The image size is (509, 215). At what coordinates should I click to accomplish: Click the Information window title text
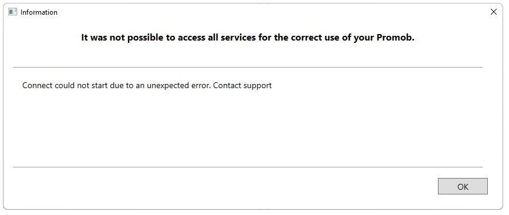click(x=39, y=12)
